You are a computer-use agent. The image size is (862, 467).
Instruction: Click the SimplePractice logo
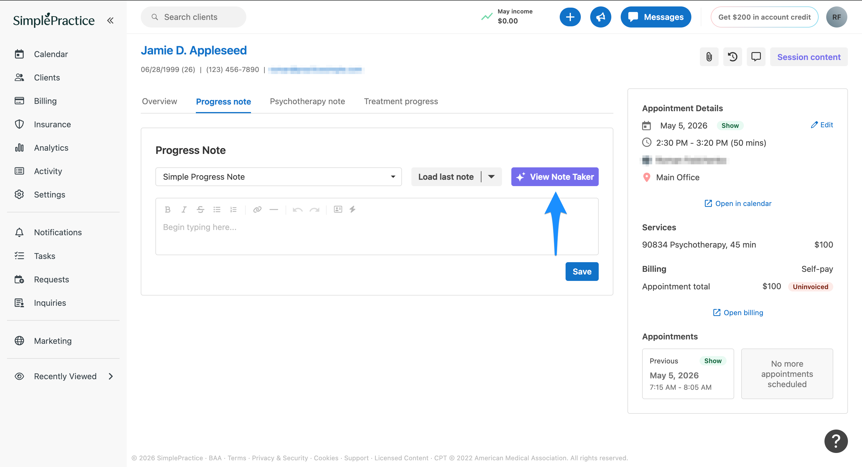[54, 20]
